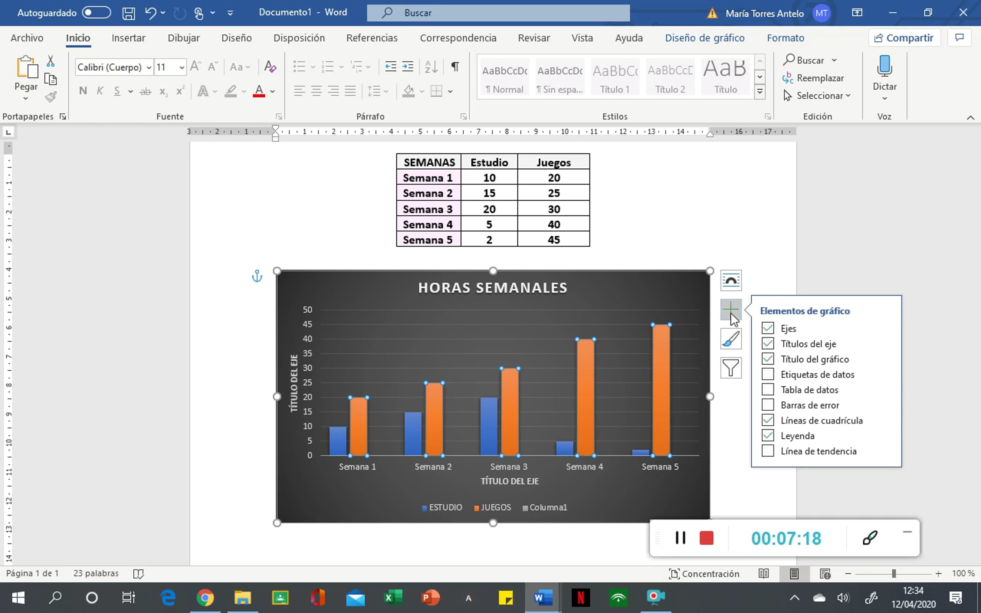This screenshot has width=981, height=613.
Task: Click the Compartir button
Action: [904, 38]
